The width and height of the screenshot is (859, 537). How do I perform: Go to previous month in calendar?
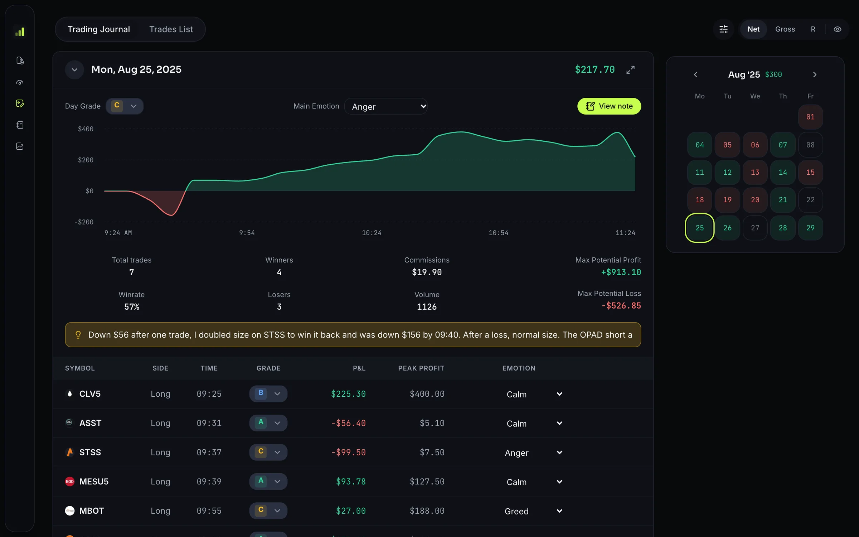coord(695,74)
